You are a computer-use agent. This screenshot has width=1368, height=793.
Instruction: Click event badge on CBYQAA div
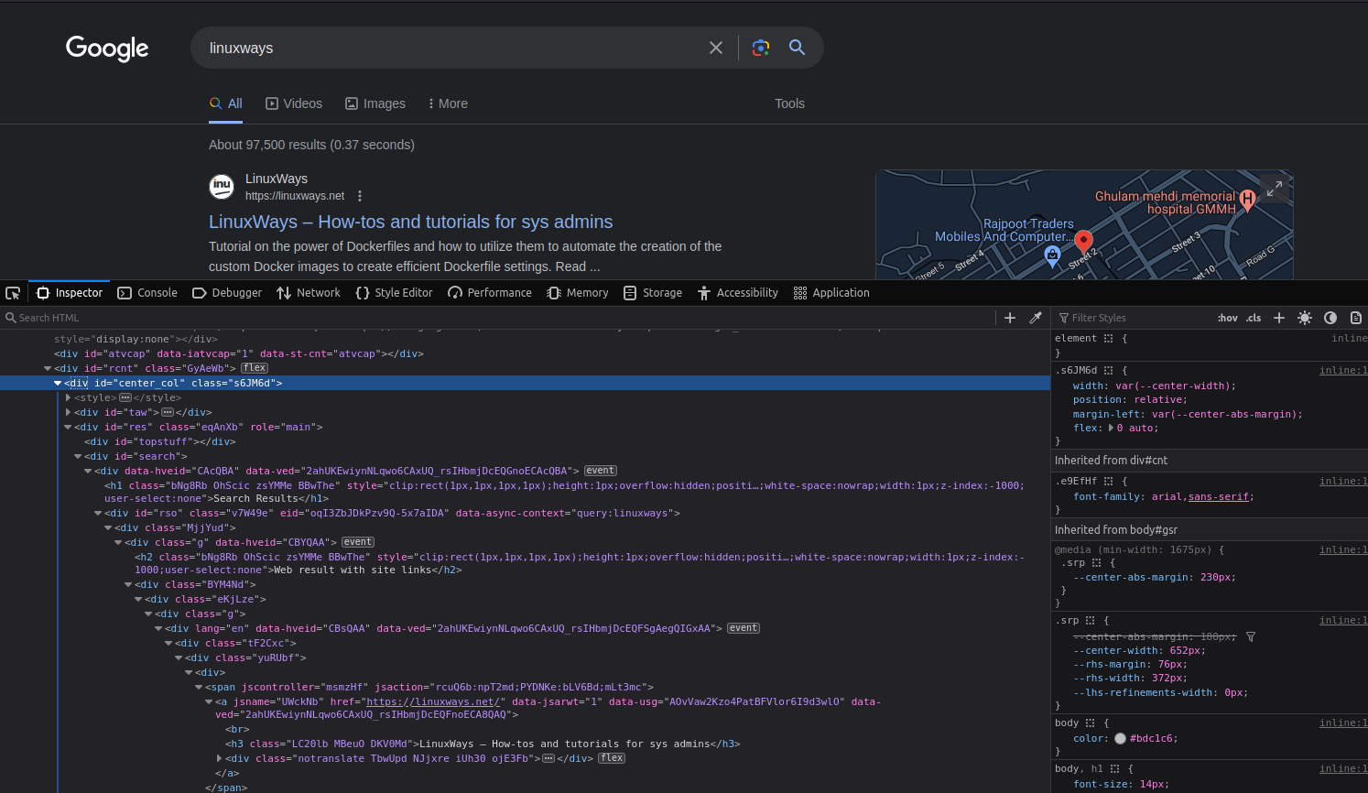358,542
